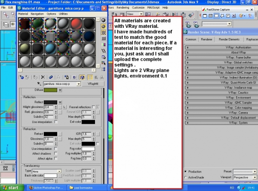258x191 pixels.
Task: Click the Sample UV Tiling gray square icon
Action: 104,39
